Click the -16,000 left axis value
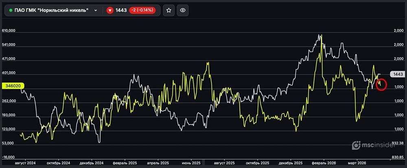The width and height of the screenshot is (407, 168). click(9, 157)
